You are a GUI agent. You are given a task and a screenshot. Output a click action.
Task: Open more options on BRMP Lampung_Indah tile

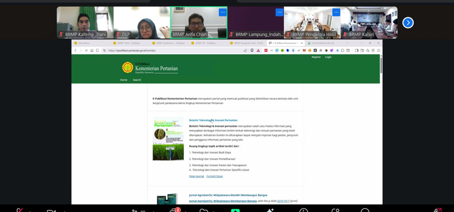(x=279, y=12)
